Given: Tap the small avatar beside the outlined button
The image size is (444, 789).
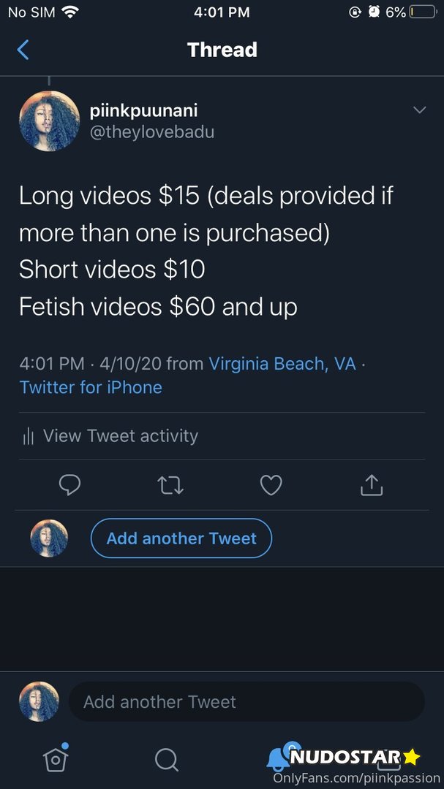Looking at the screenshot, I should click(49, 538).
